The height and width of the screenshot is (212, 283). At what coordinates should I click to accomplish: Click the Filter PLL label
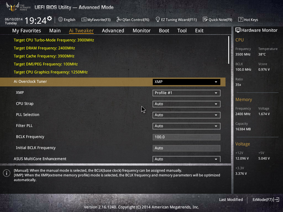pyautogui.click(x=24, y=126)
